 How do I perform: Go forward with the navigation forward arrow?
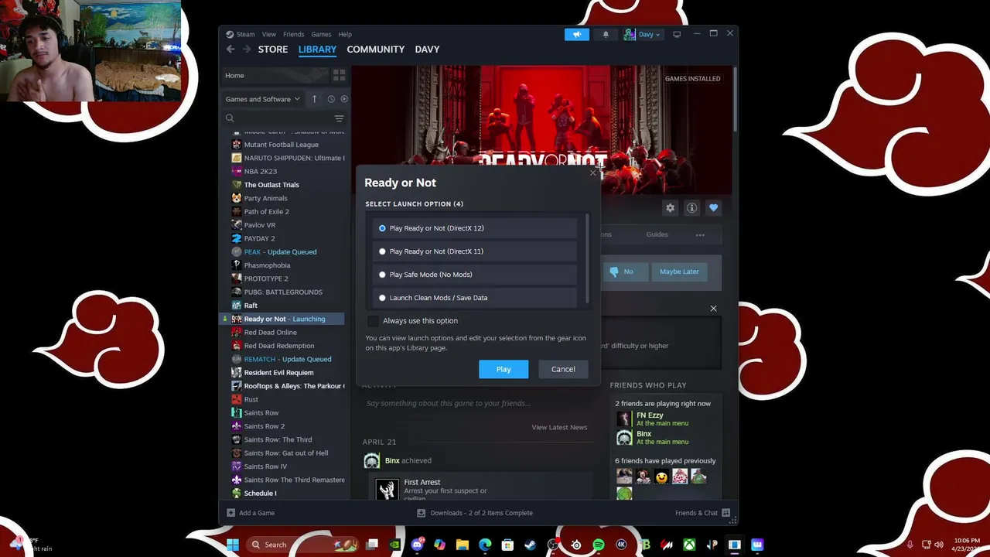pos(247,50)
